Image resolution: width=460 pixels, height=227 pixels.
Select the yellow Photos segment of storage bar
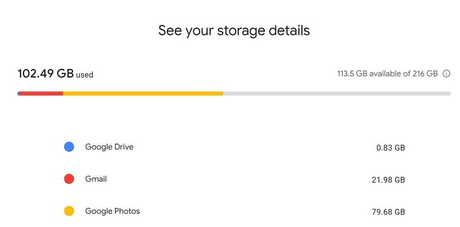coord(143,94)
